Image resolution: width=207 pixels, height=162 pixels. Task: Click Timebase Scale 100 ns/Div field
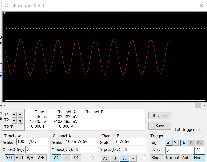point(32,142)
